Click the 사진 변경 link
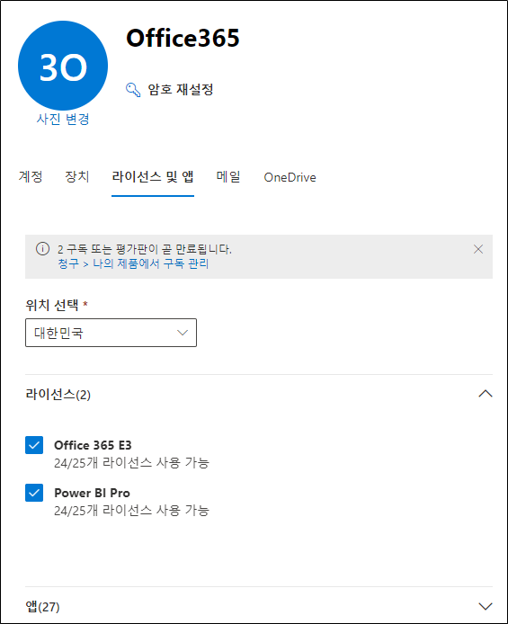508x624 pixels. pyautogui.click(x=63, y=119)
